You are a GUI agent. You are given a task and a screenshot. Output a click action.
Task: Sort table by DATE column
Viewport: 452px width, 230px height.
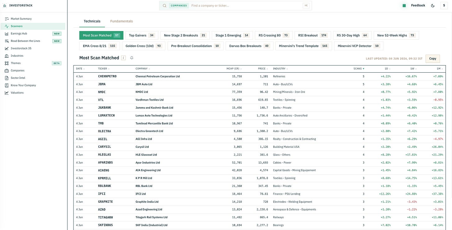tap(80, 69)
